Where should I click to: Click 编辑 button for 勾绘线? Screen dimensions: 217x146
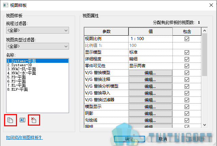(151, 120)
